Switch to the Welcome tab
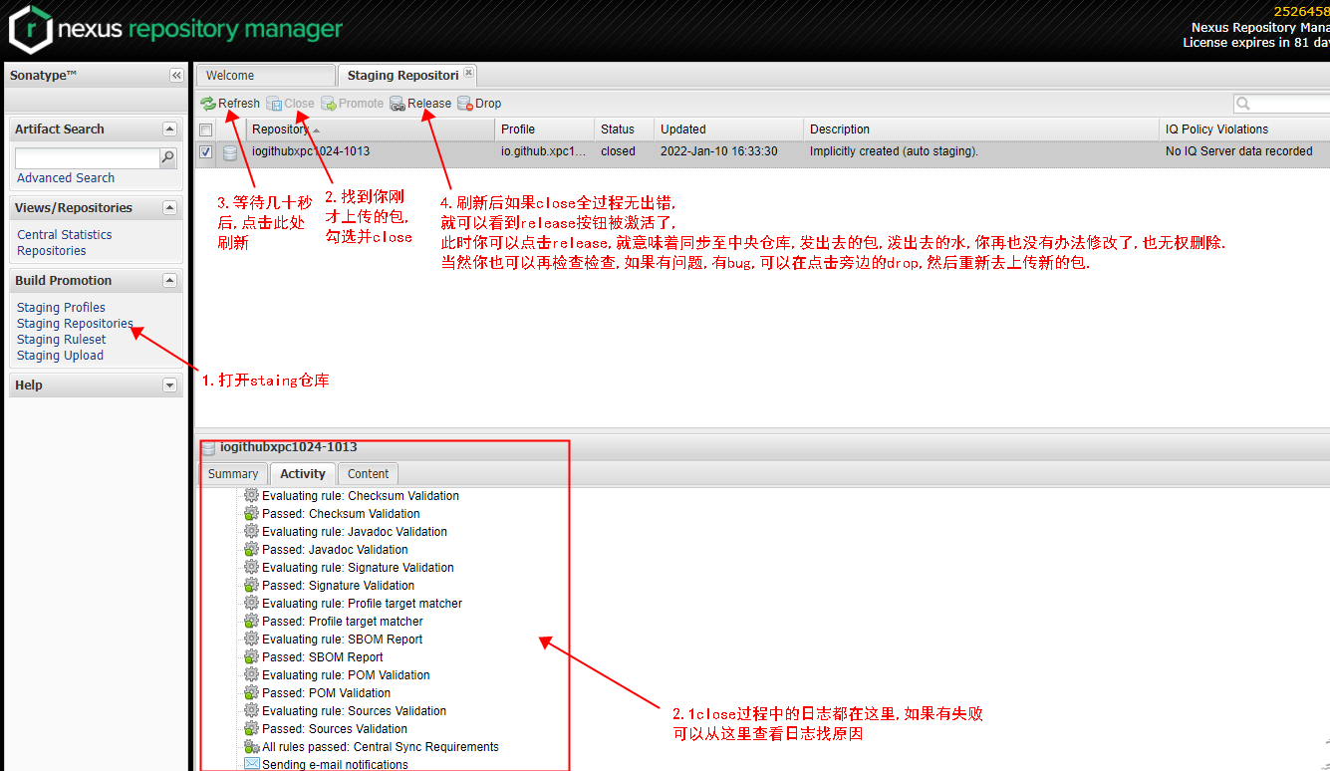 pos(265,76)
